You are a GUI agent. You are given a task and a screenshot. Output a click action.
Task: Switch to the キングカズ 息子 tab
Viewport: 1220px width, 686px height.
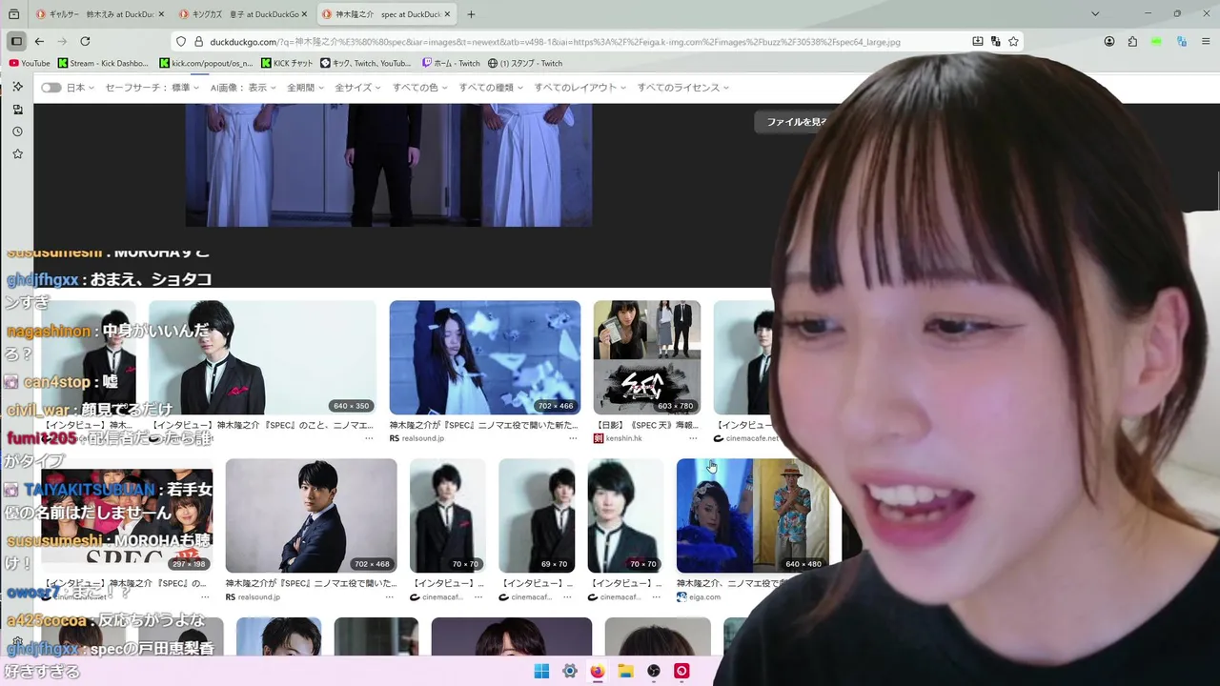point(242,14)
